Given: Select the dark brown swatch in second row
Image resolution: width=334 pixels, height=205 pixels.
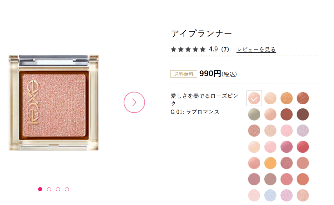Looking at the screenshot, I should [x=303, y=114].
